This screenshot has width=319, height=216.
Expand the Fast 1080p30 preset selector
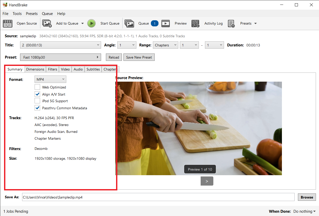tap(60, 57)
